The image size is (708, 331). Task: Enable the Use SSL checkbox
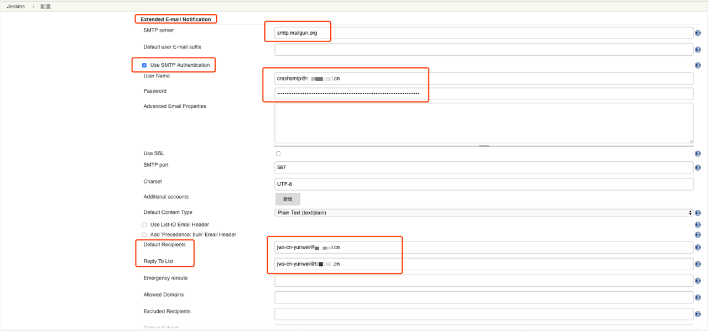pyautogui.click(x=278, y=154)
